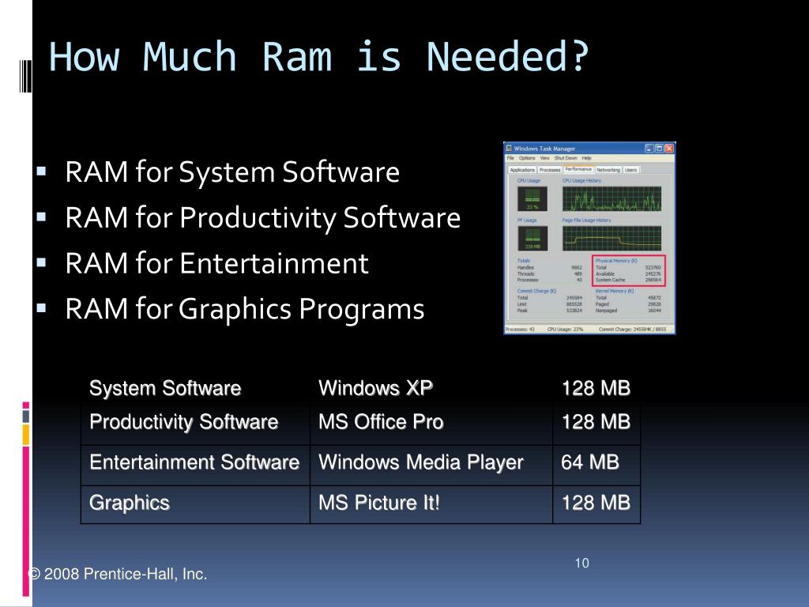
Task: Switch to the Networking tab
Action: point(608,170)
